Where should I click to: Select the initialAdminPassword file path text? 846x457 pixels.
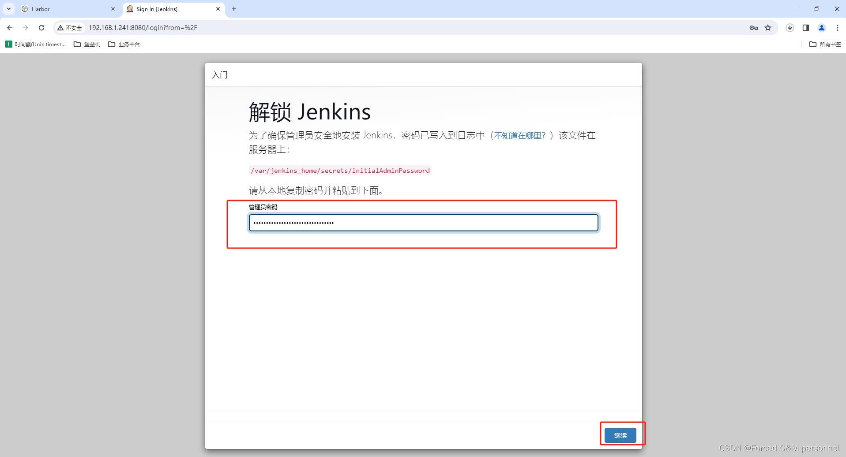click(340, 171)
